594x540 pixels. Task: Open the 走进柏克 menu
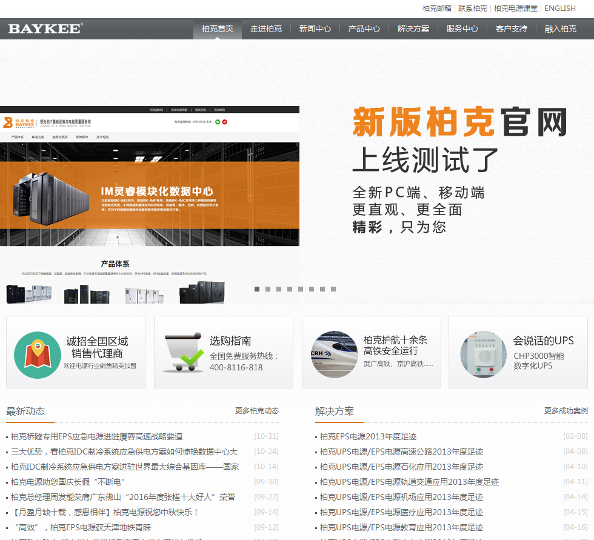tap(266, 28)
